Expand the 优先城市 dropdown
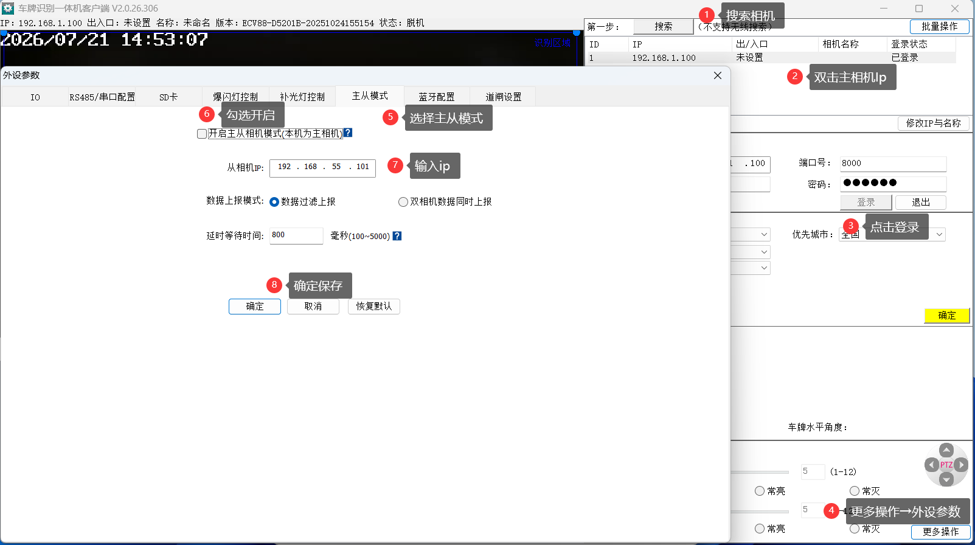Screen dimensions: 975x545 [940, 234]
